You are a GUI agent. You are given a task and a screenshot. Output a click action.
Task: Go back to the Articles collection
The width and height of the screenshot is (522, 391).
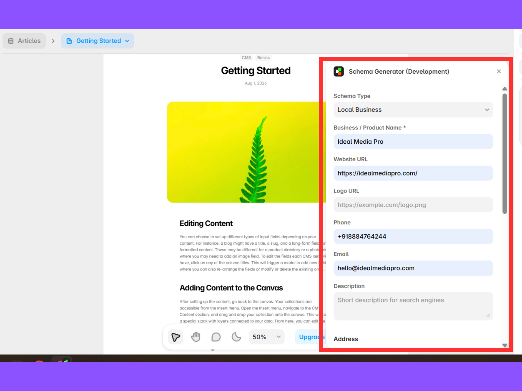(24, 41)
